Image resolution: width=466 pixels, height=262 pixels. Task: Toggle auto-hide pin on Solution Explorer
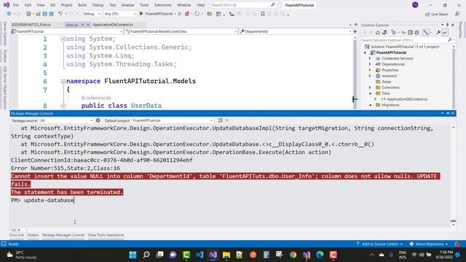click(447, 25)
